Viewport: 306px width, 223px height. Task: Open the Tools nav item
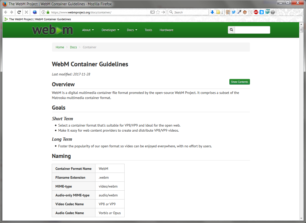click(148, 30)
